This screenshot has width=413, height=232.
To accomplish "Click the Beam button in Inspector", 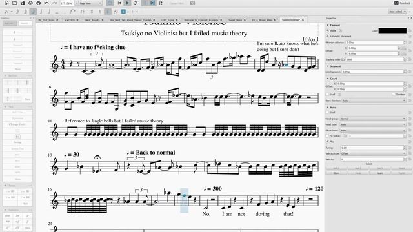I will point(379,173).
